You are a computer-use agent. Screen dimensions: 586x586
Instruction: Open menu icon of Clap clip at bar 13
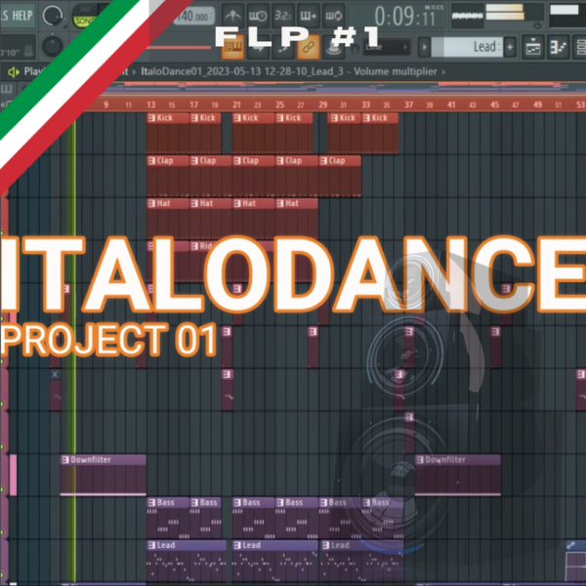click(x=151, y=161)
